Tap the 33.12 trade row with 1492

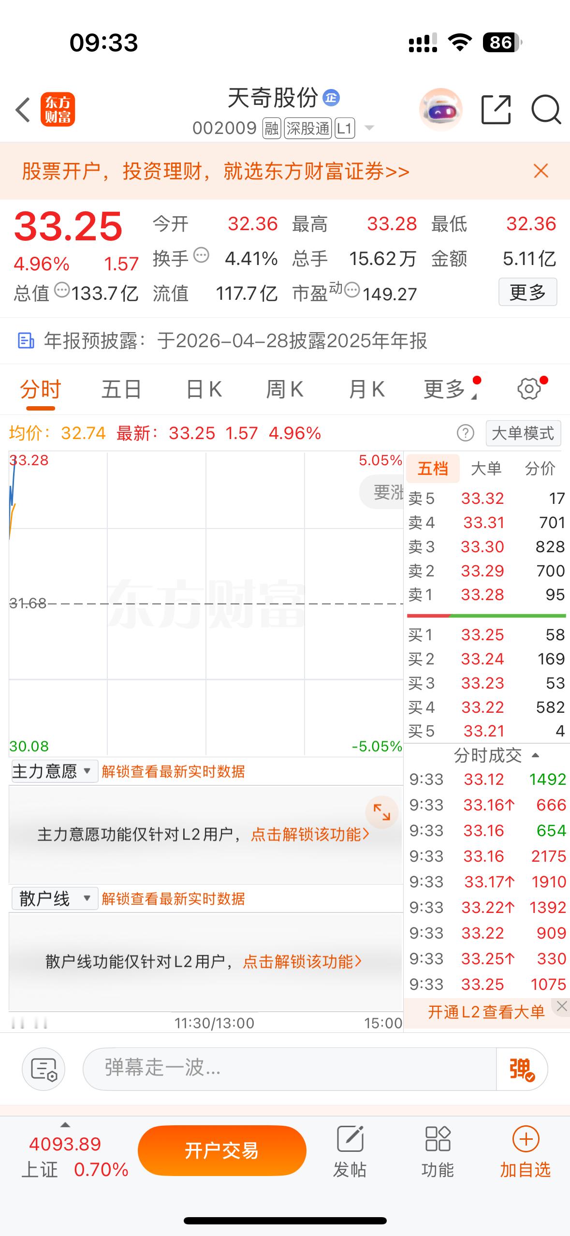(487, 780)
